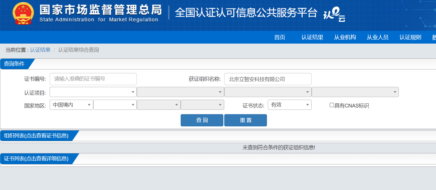The height and width of the screenshot is (190, 436).
Task: Open the 认证规则 navigation menu
Action: 410,37
